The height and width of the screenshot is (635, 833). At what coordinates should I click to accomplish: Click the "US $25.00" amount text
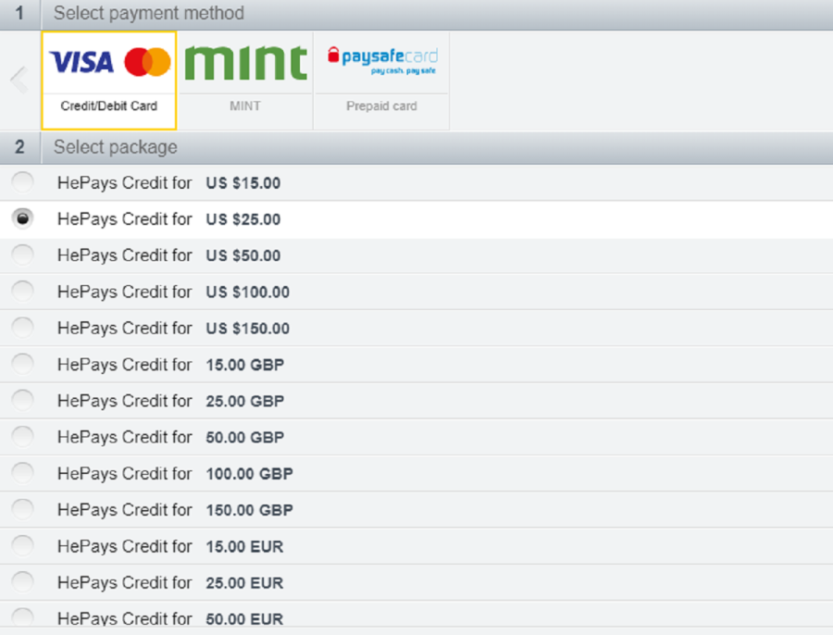243,219
